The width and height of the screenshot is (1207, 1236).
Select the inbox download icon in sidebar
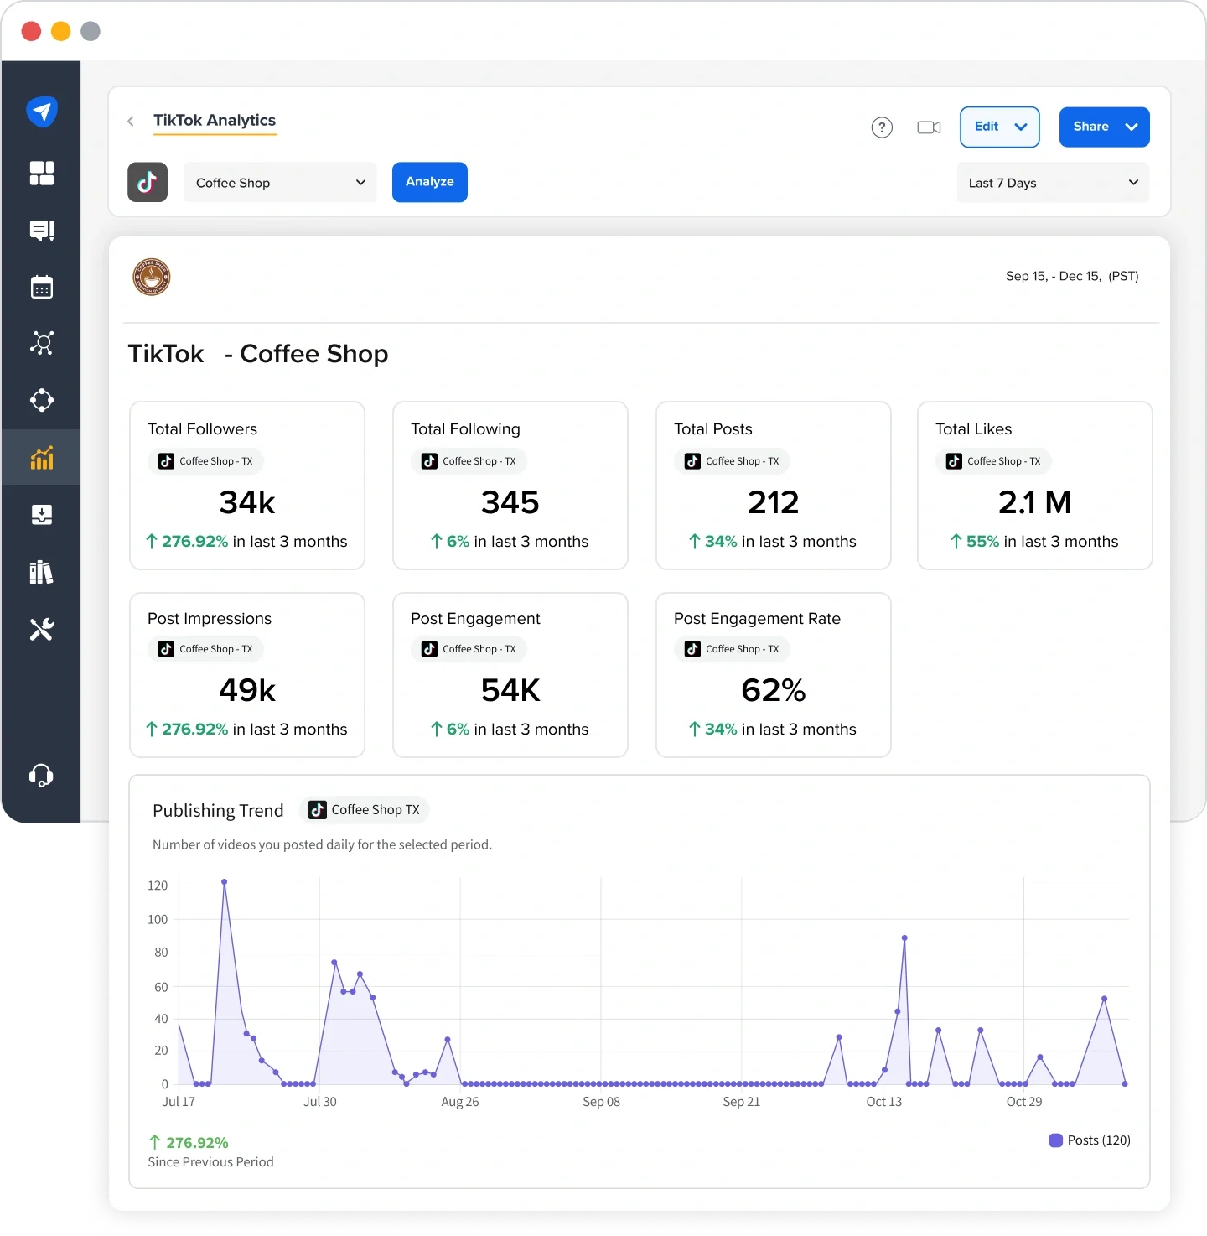click(x=42, y=515)
